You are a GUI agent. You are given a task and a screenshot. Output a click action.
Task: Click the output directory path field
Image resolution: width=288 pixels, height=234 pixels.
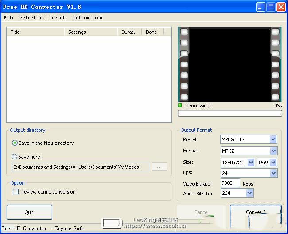pyautogui.click(x=80, y=167)
